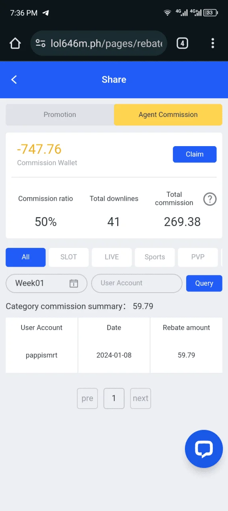
Task: Open the browser tab switcher
Action: tap(182, 43)
